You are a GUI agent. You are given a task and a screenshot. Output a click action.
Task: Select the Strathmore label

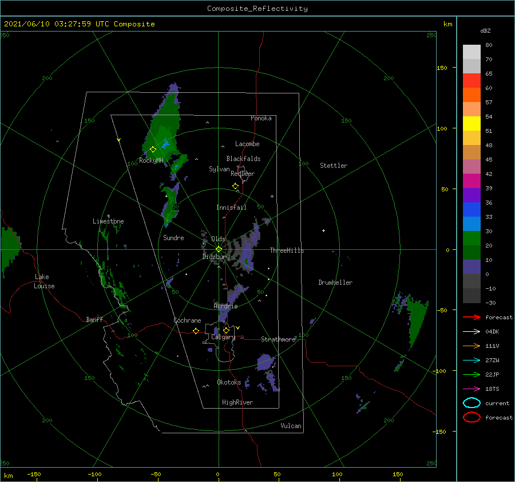click(x=278, y=339)
